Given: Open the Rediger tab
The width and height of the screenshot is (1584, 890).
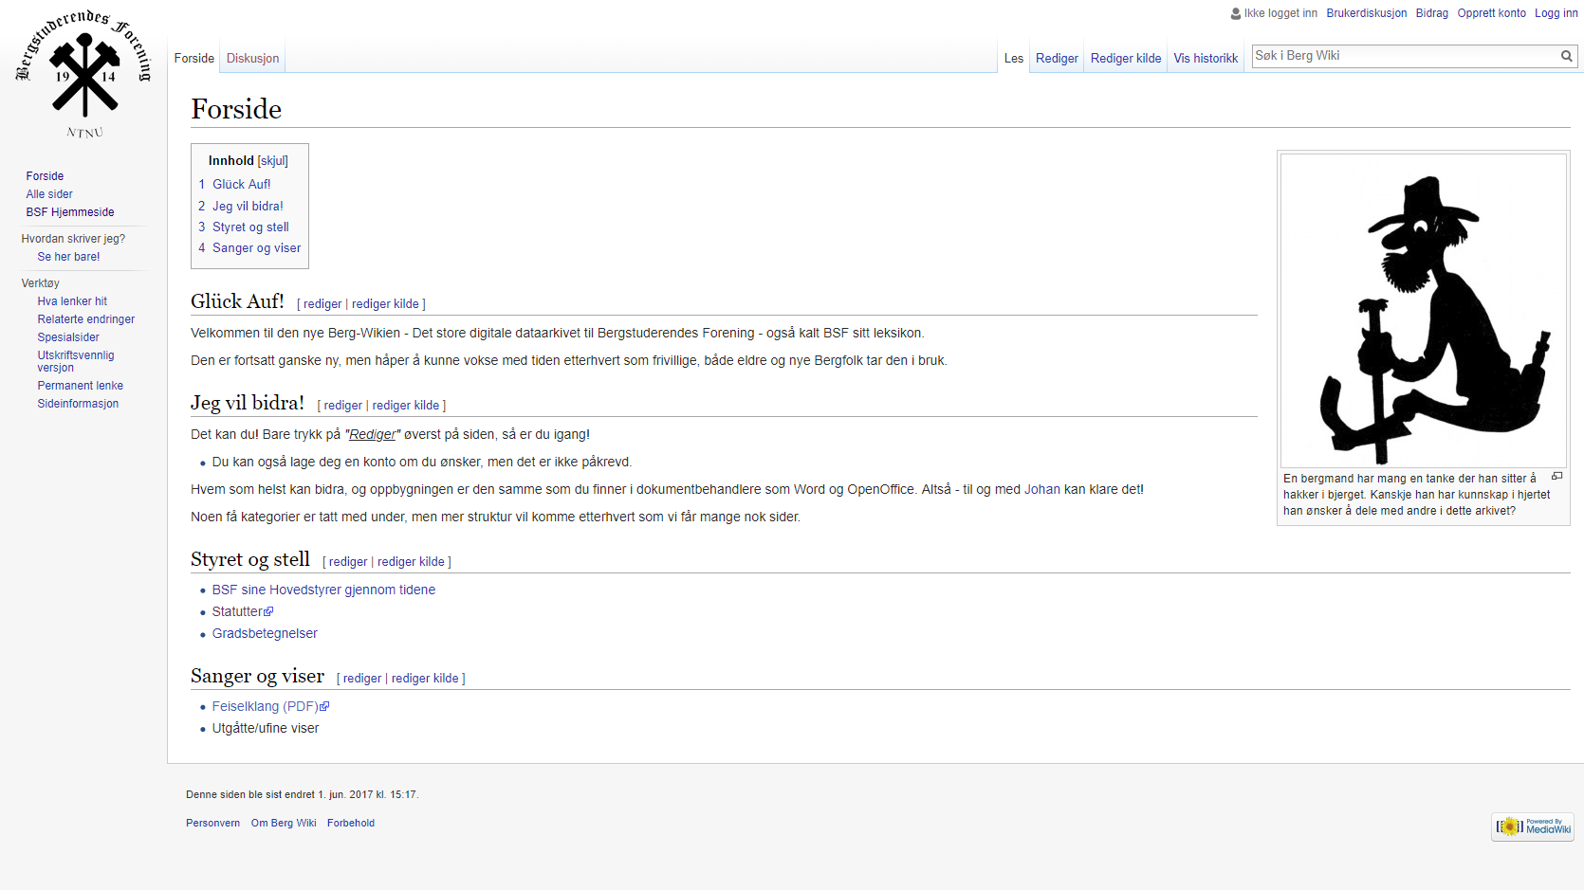Looking at the screenshot, I should (1057, 59).
